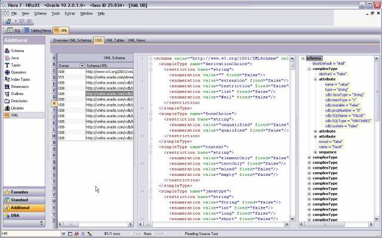The image size is (382, 238).
Task: Collapse the schema node in tree
Action: pos(303,59)
